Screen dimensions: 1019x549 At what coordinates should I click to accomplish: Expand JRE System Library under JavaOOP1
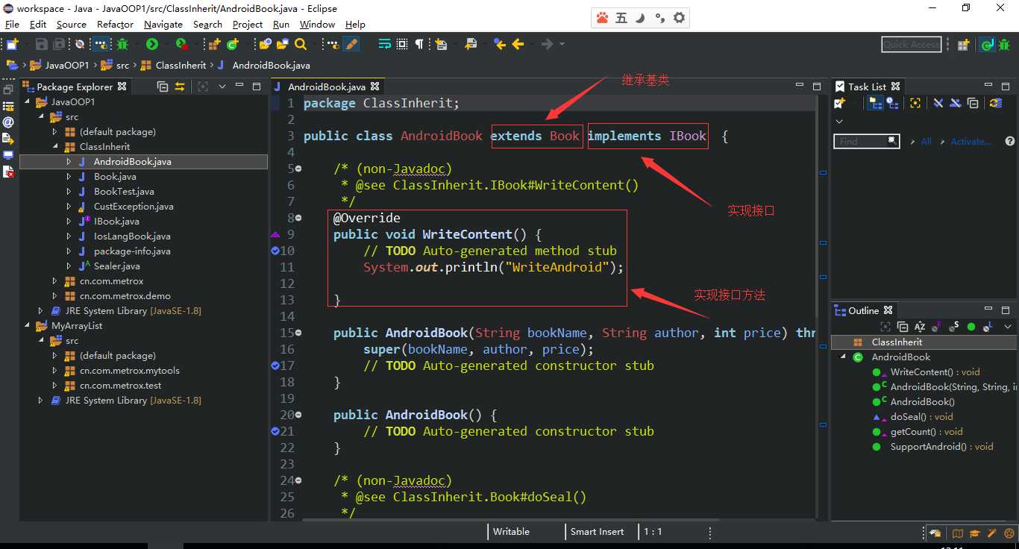(x=41, y=311)
